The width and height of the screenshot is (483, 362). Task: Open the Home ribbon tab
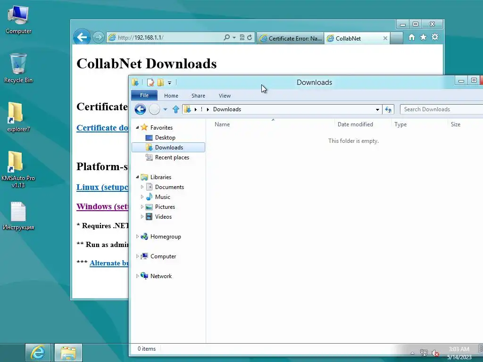coord(171,96)
